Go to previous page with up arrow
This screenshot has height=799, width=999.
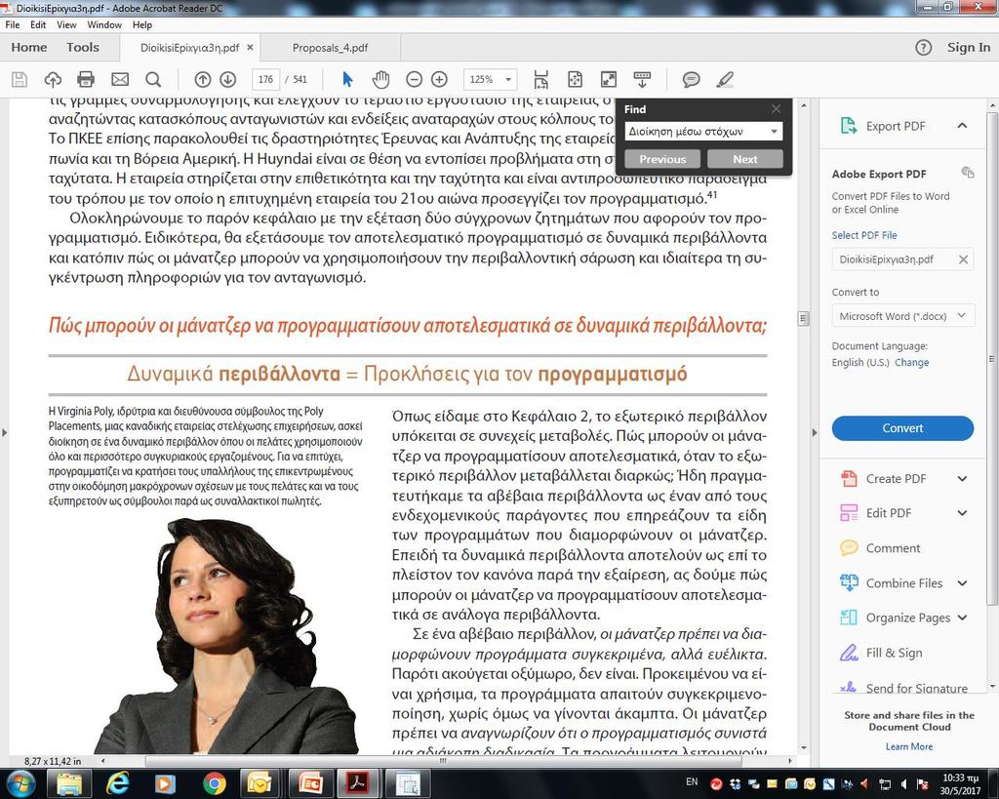pos(203,80)
